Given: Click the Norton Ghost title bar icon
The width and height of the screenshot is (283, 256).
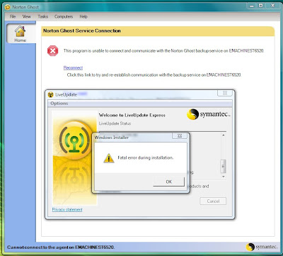Looking at the screenshot, I should point(8,7).
